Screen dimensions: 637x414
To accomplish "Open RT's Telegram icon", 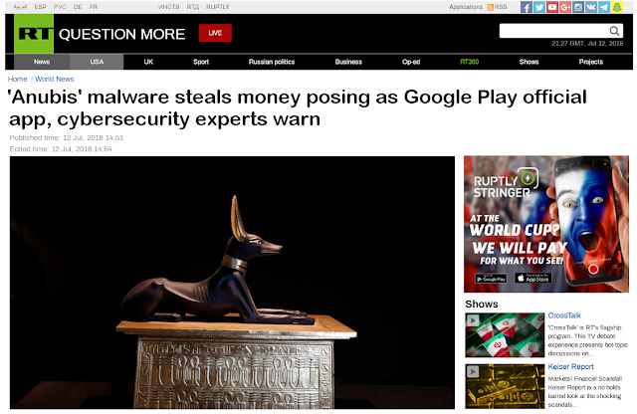I will click(x=604, y=7).
